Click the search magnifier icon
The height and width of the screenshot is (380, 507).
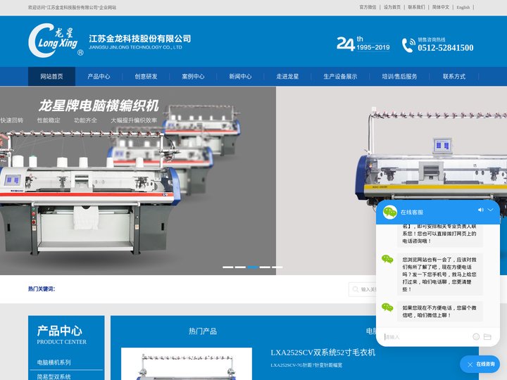(x=356, y=289)
